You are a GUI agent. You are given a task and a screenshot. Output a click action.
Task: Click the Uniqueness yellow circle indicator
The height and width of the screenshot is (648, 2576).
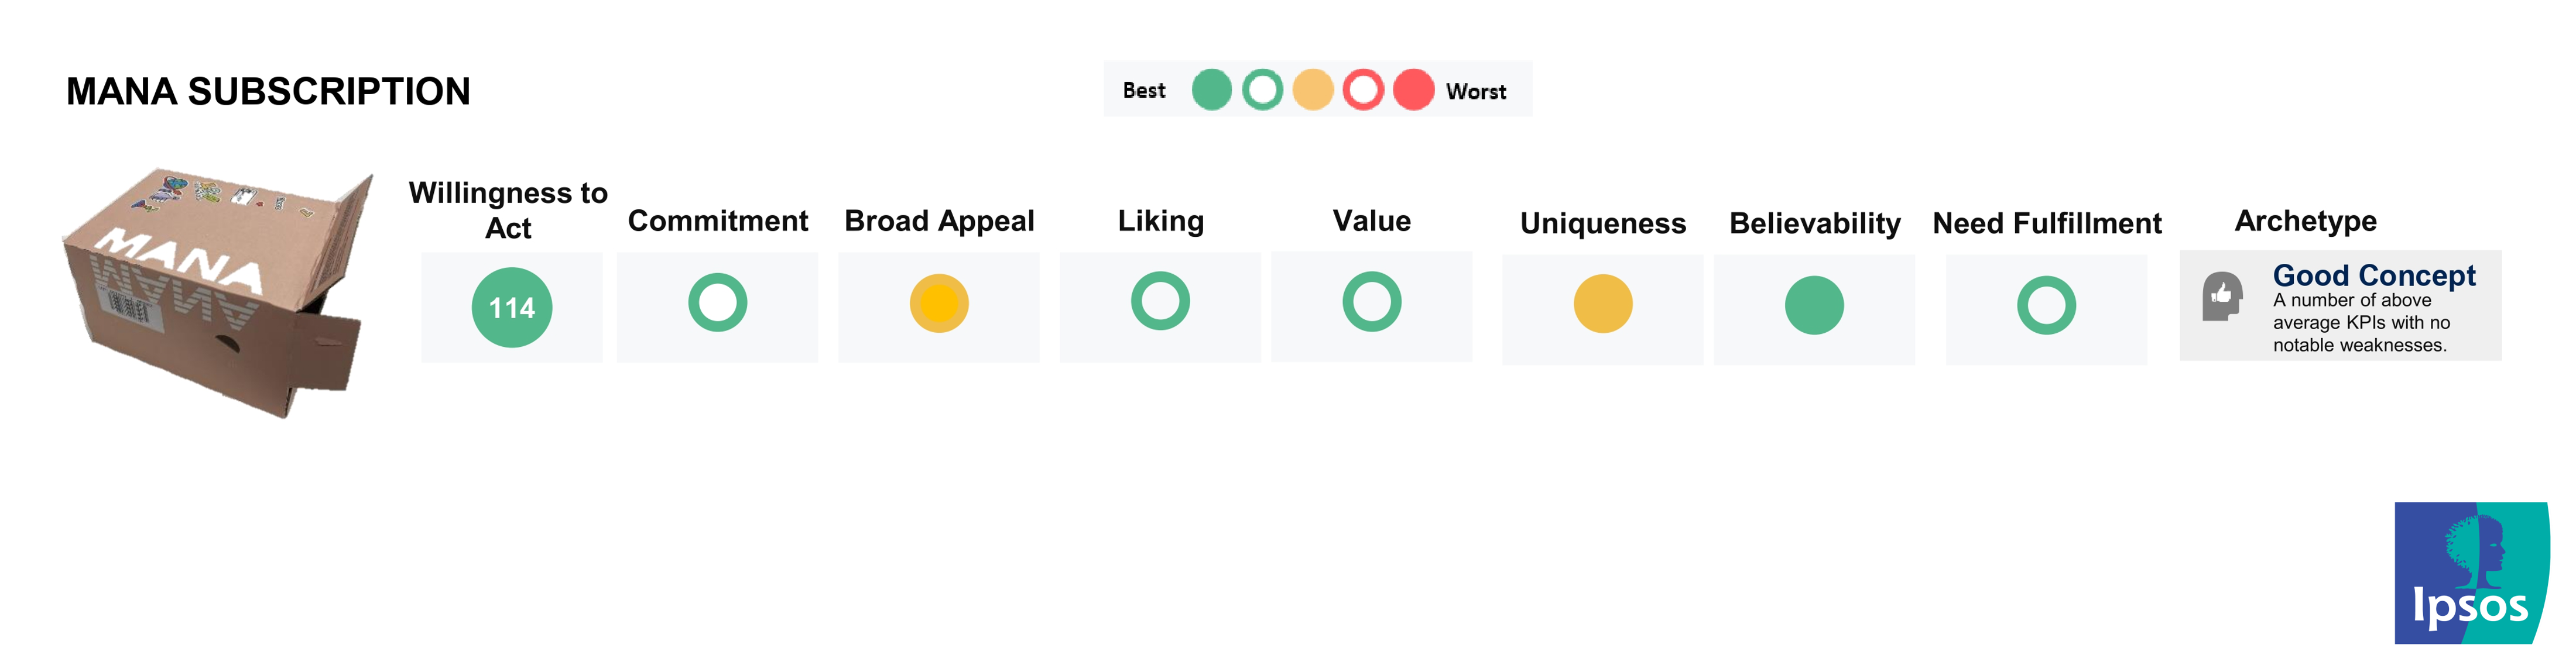click(1602, 304)
